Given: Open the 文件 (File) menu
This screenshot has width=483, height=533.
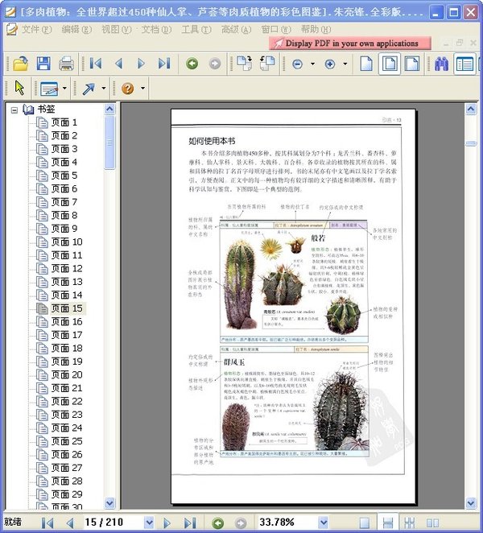Looking at the screenshot, I should tap(32, 29).
